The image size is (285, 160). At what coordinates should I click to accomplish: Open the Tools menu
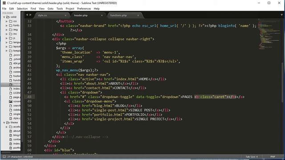coord(59,8)
